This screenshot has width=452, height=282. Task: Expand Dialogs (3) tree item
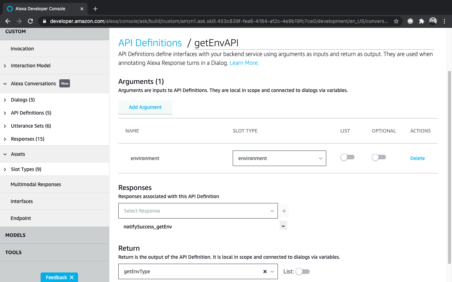(x=5, y=100)
